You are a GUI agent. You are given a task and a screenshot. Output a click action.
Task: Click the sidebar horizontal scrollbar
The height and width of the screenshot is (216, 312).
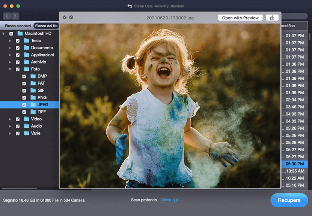point(20,188)
